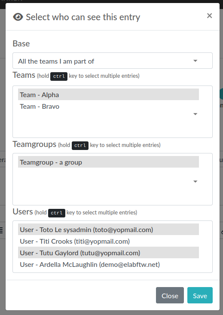Close dialog with the X icon
Screen dimensions: 223x315
pyautogui.click(x=209, y=15)
